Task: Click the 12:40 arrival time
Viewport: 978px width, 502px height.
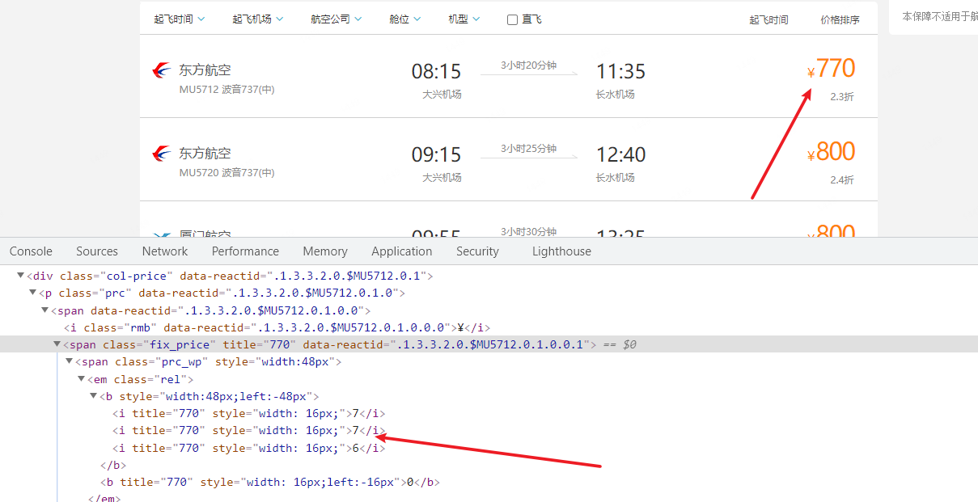Action: tap(620, 154)
